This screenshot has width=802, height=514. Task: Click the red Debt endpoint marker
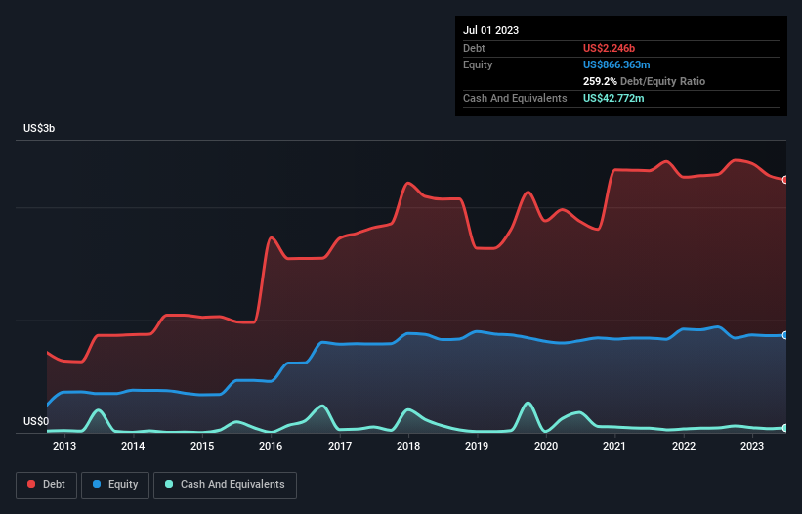785,180
